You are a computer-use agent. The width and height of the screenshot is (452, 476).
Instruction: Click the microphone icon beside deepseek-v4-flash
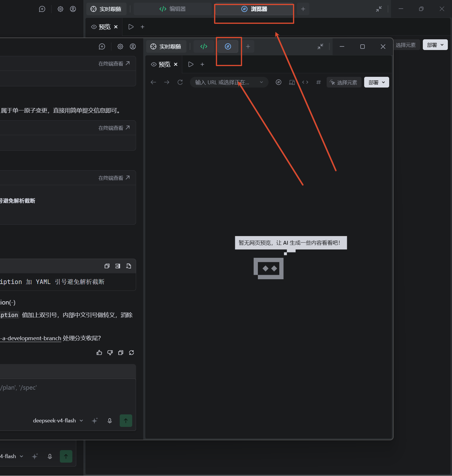click(x=110, y=421)
